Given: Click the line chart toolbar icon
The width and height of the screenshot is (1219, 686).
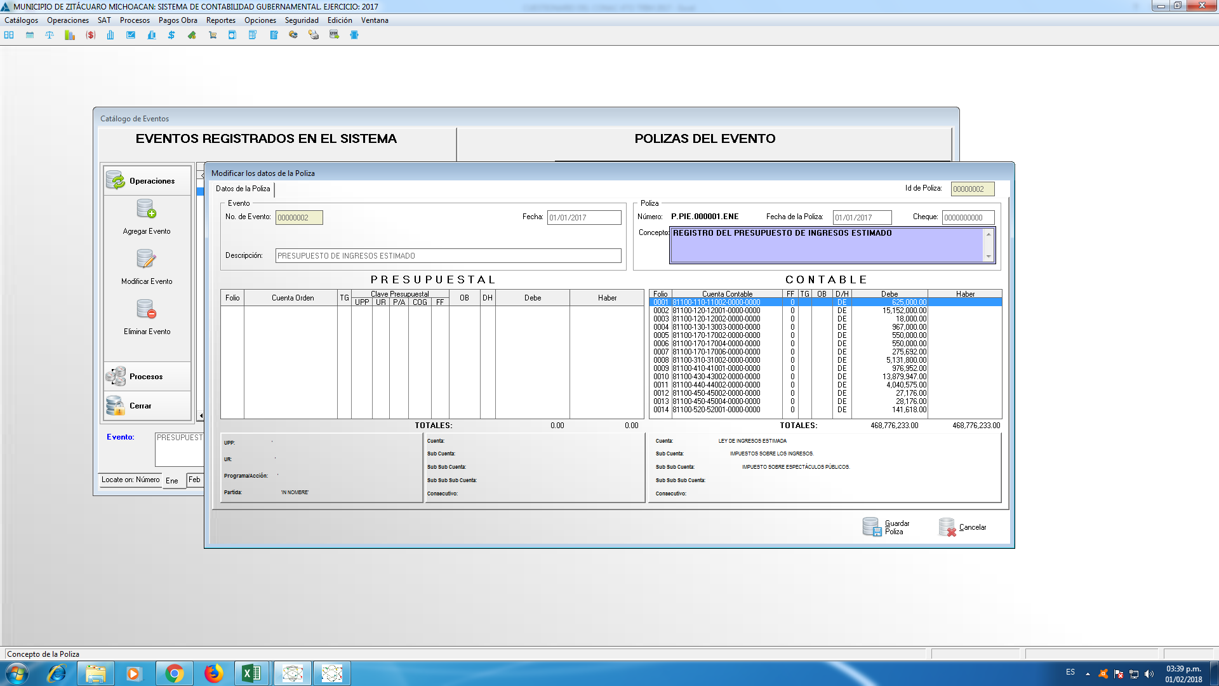Looking at the screenshot, I should (x=131, y=35).
